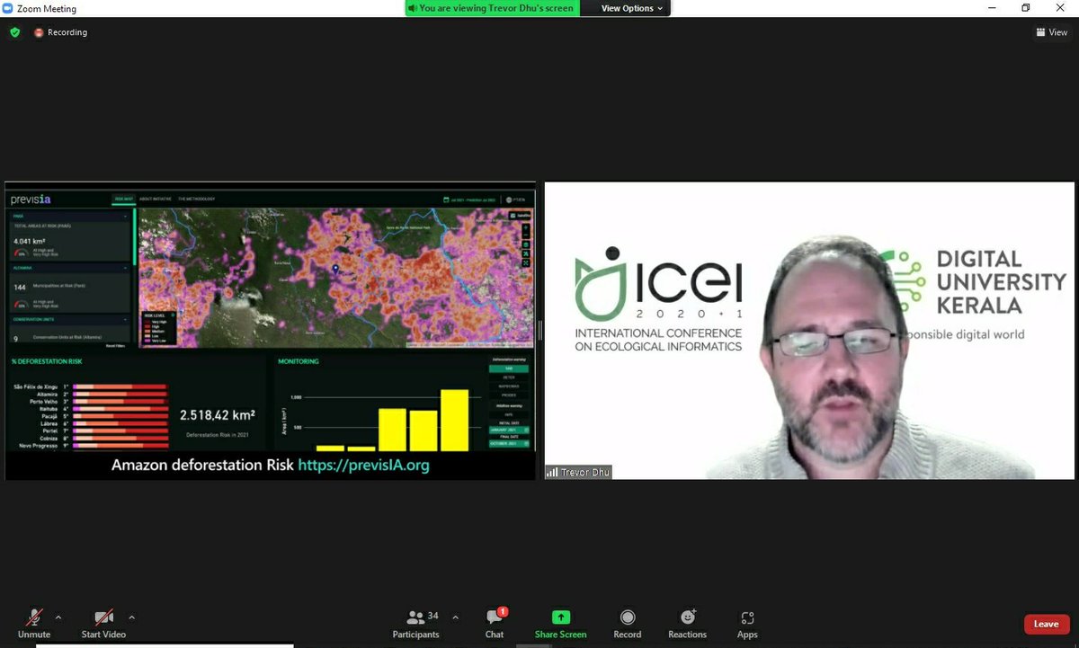Click the Zoom Meeting title bar logo
This screenshot has height=648, width=1079.
[7, 8]
